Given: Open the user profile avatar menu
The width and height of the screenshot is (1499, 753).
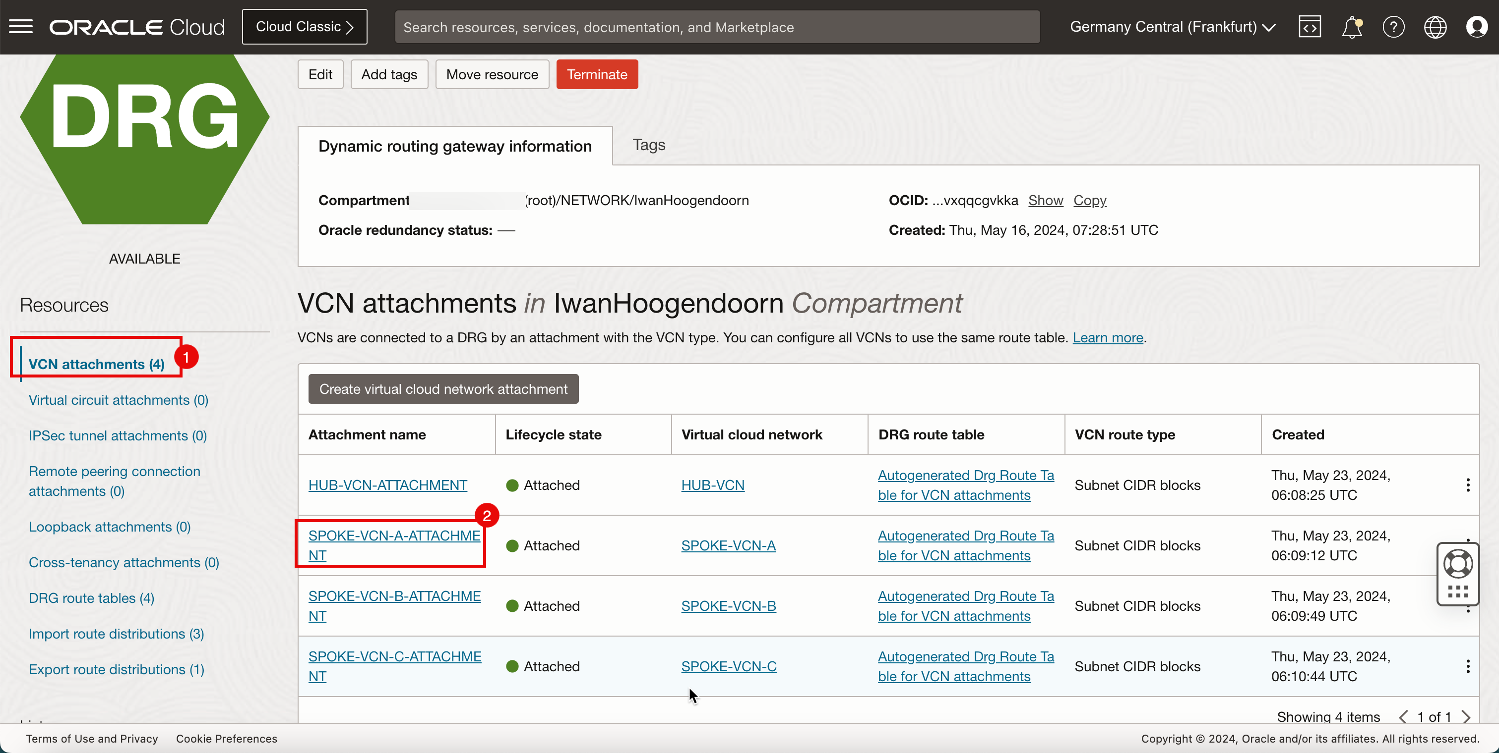Looking at the screenshot, I should [1476, 27].
